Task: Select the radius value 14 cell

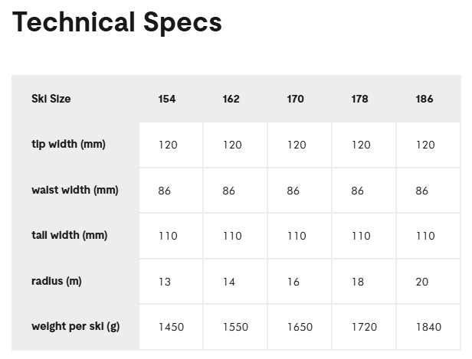Action: click(229, 282)
